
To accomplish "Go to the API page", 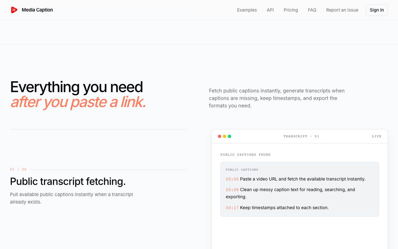I will coord(270,10).
